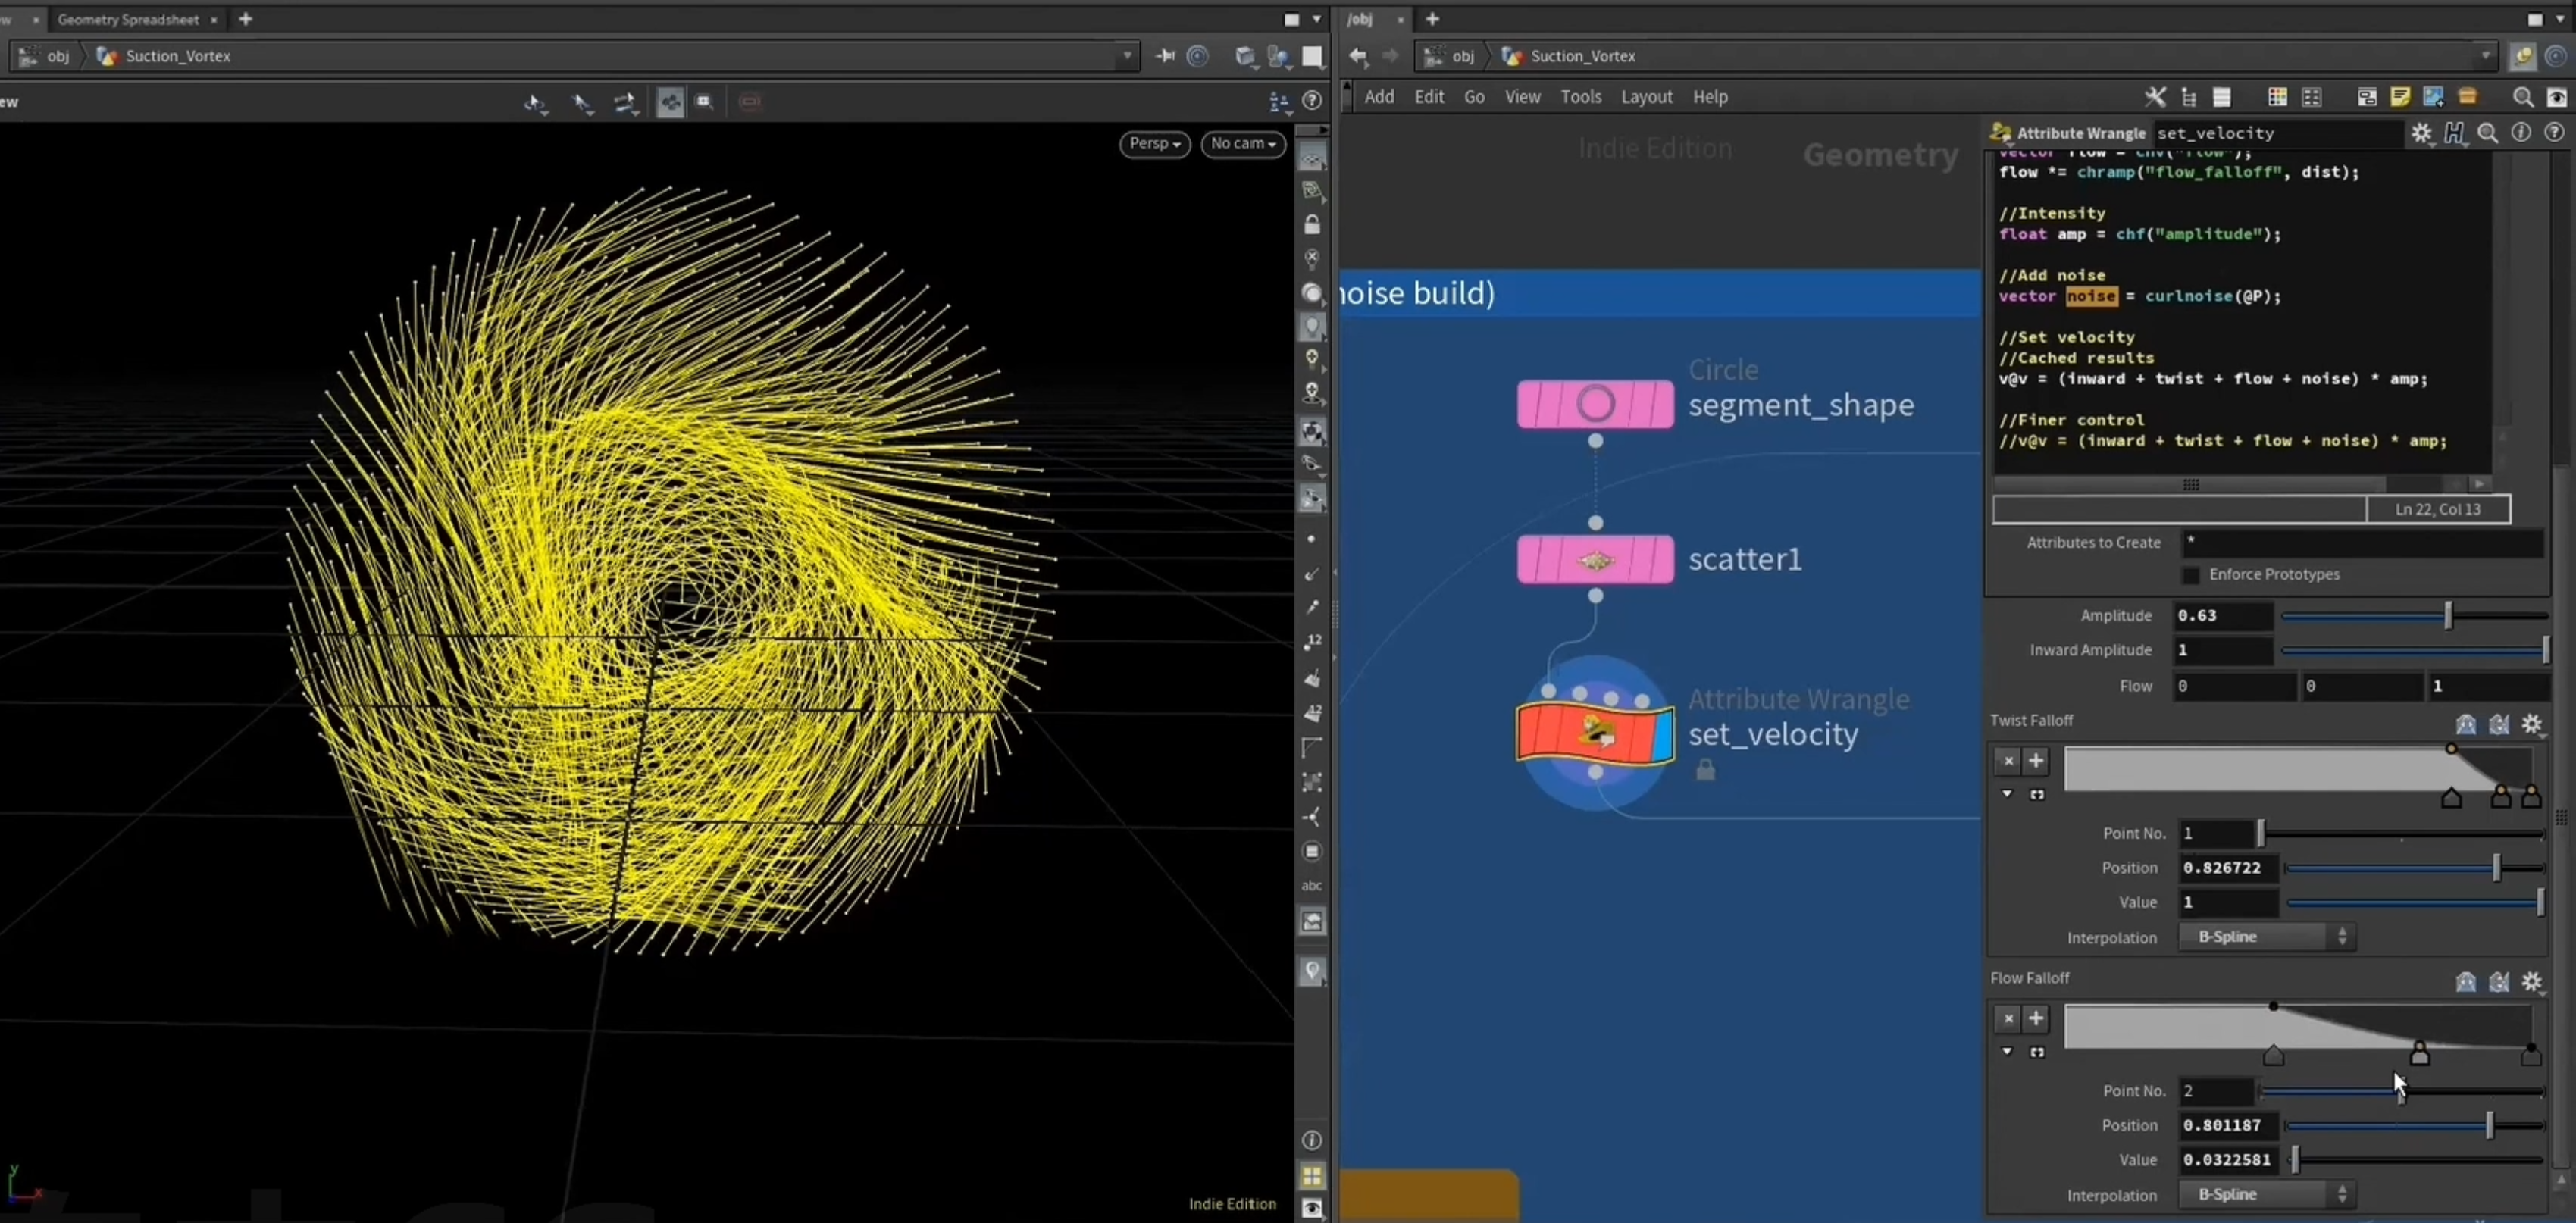The image size is (2576, 1223).
Task: Toggle display flag on set_velocity node
Action: coord(1663,735)
